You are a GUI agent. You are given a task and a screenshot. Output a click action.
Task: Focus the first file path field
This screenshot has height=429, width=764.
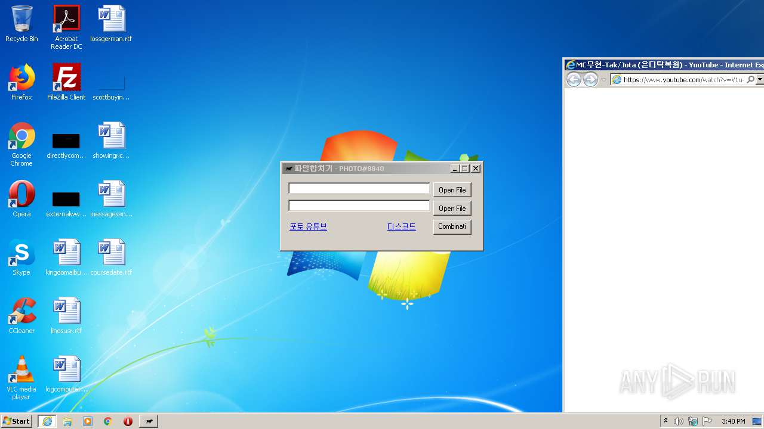pyautogui.click(x=359, y=188)
